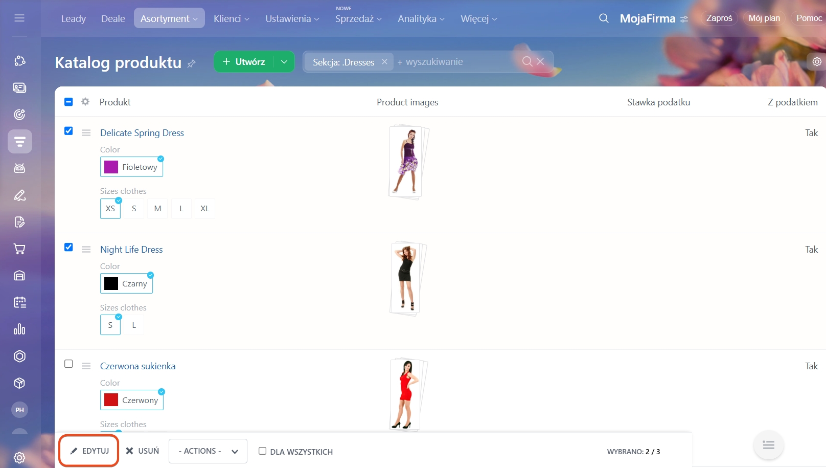
Task: Click the drag handle for Night Life Dress
Action: coord(86,250)
